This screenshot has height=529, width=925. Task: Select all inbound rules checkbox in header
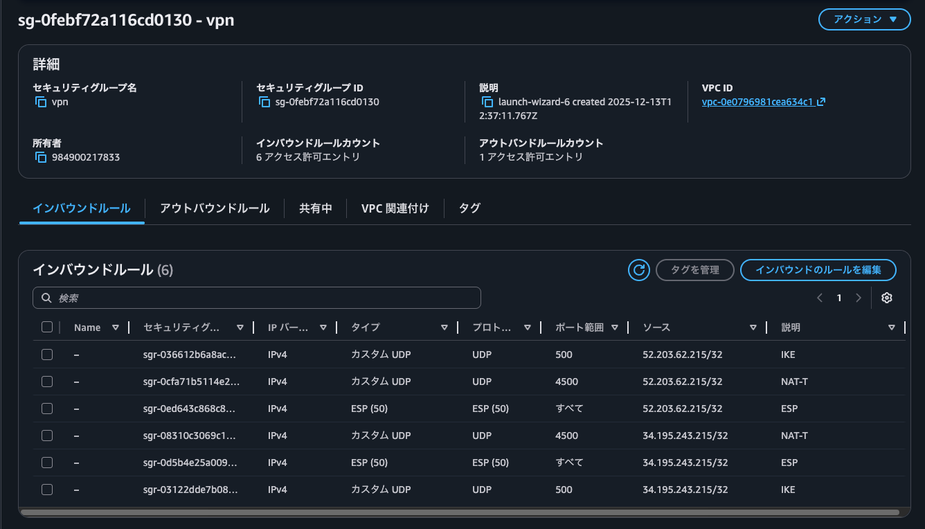47,328
